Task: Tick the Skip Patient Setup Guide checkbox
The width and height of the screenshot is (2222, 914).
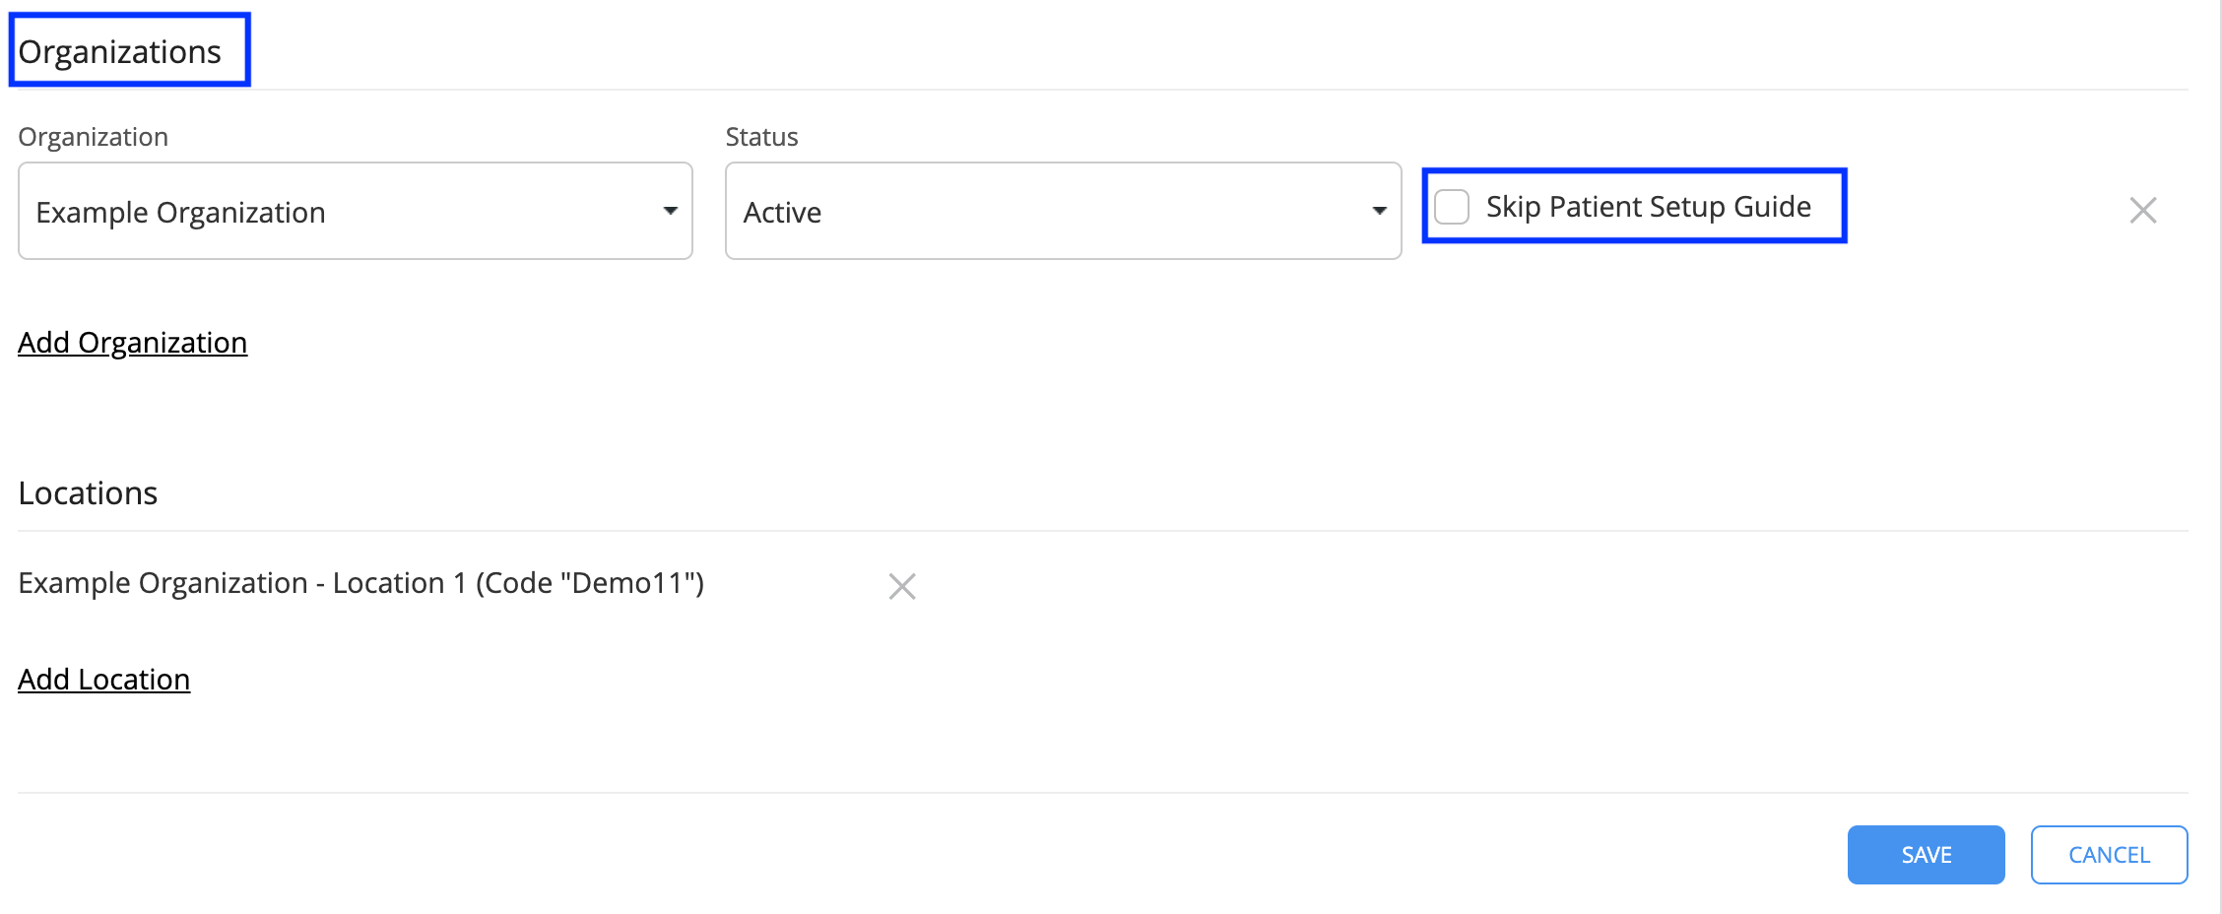Action: click(1452, 207)
